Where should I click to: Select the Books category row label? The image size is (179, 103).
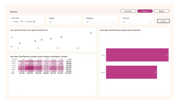pos(13,63)
